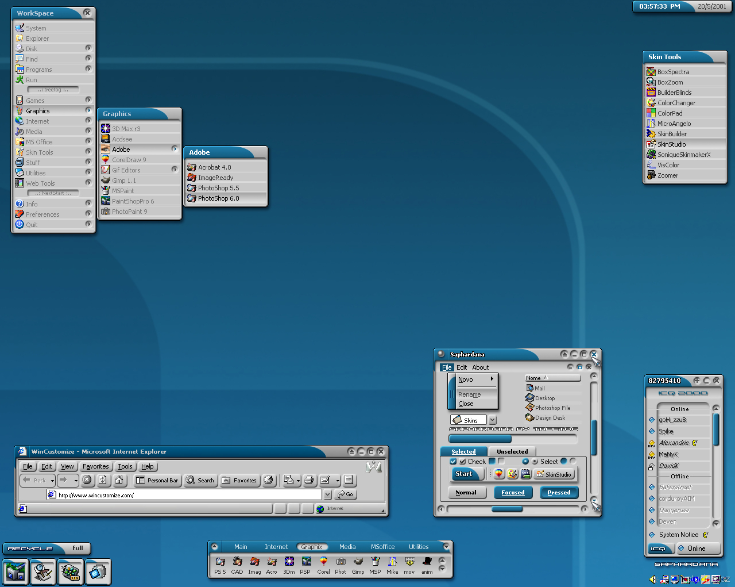735x587 pixels.
Task: Click the Saphardana horizontal scrollbar thumb
Action: click(507, 509)
